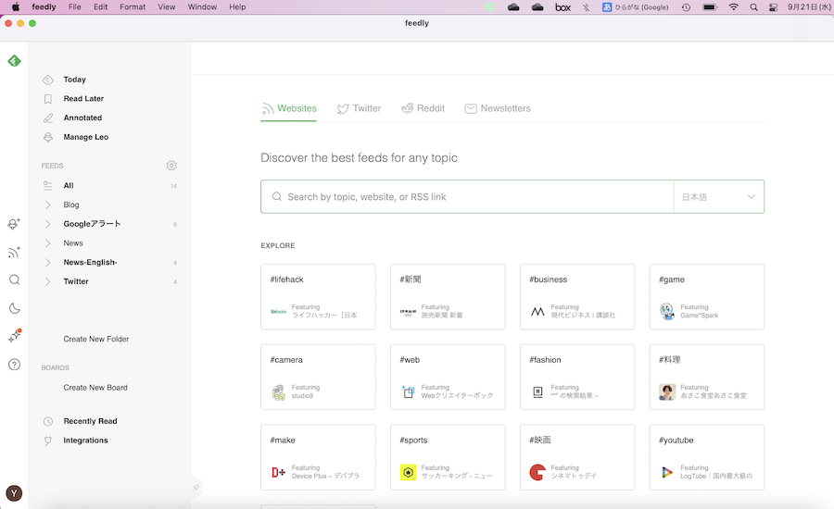
Task: Open the #lifehack topic card
Action: 318,297
